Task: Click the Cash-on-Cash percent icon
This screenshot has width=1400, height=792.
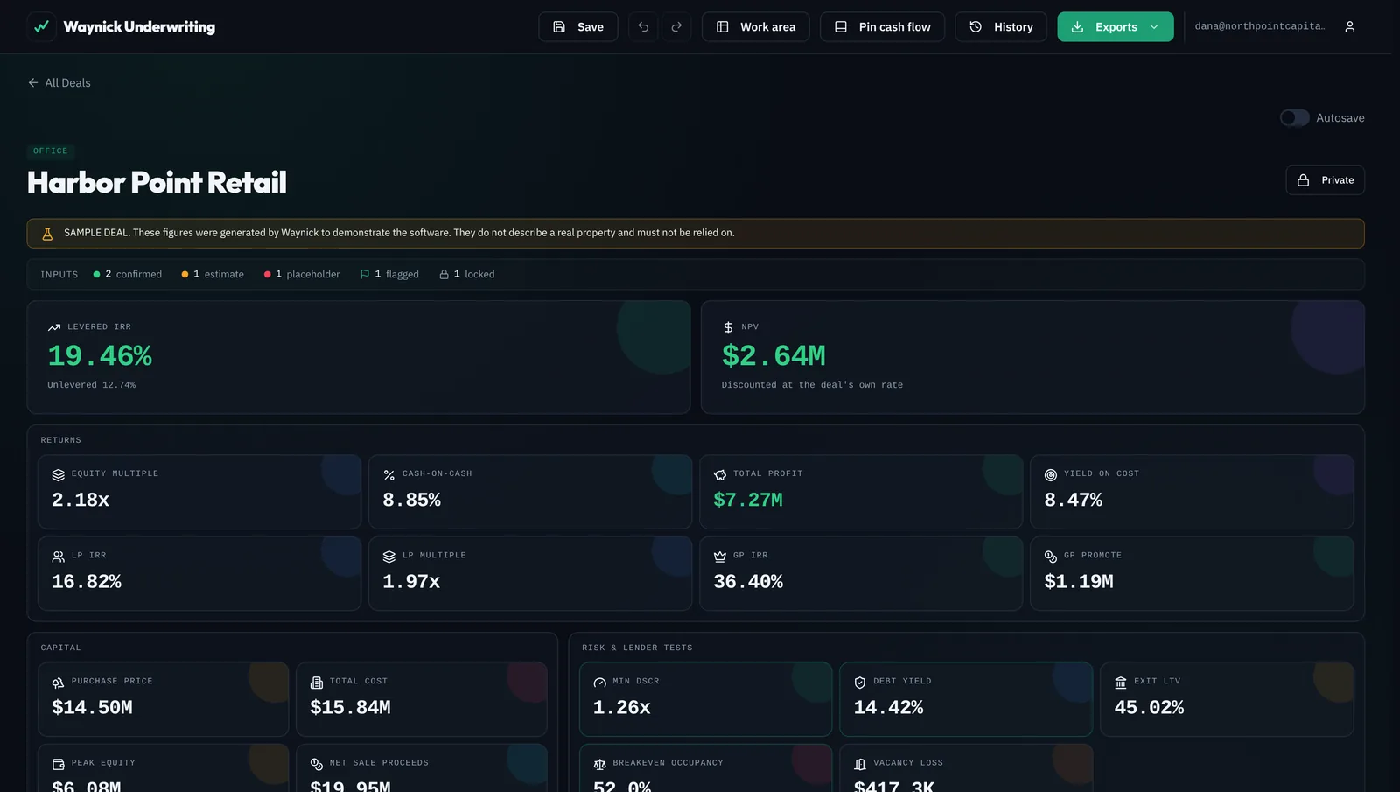Action: coord(389,474)
